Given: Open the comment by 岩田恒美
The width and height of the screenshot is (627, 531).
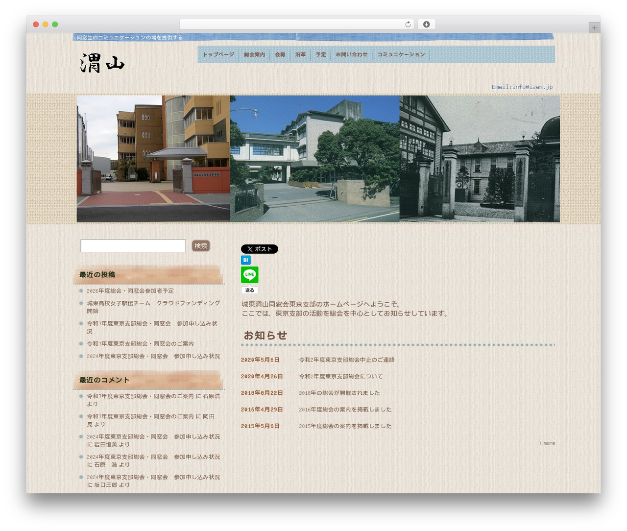Looking at the screenshot, I should (x=153, y=440).
